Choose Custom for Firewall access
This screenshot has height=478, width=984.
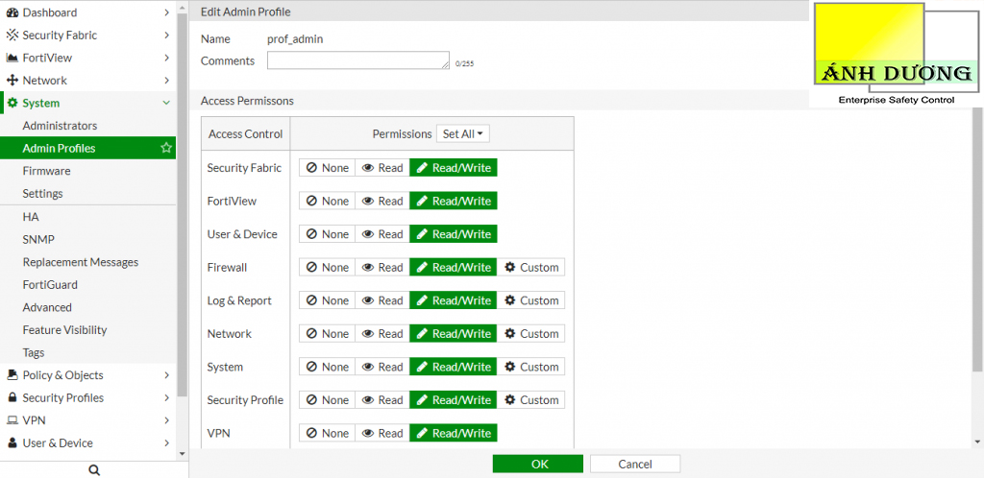pos(530,268)
